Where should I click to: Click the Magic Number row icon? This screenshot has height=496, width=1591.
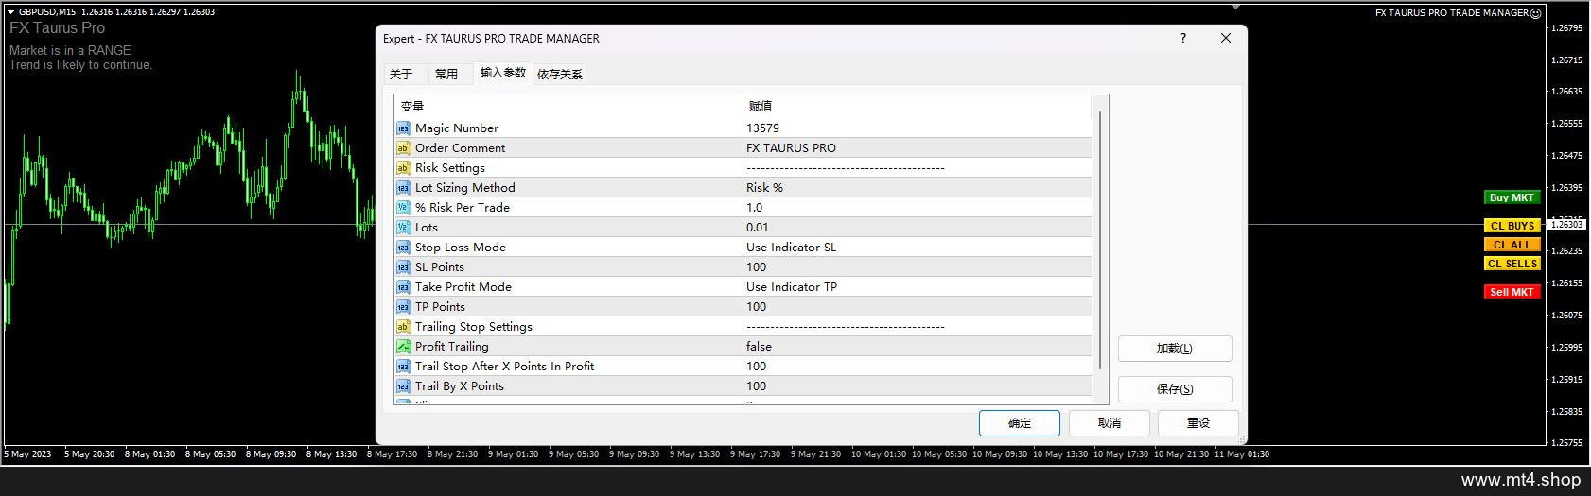pyautogui.click(x=403, y=128)
